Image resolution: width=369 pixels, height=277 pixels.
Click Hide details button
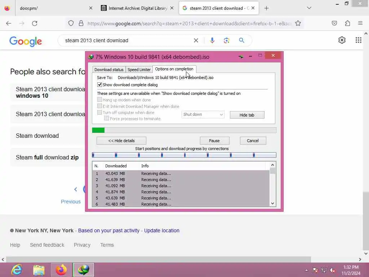coord(121,141)
